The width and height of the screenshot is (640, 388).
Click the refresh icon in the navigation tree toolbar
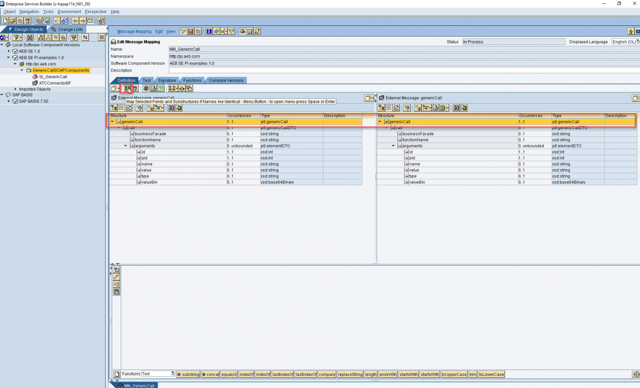click(4, 37)
